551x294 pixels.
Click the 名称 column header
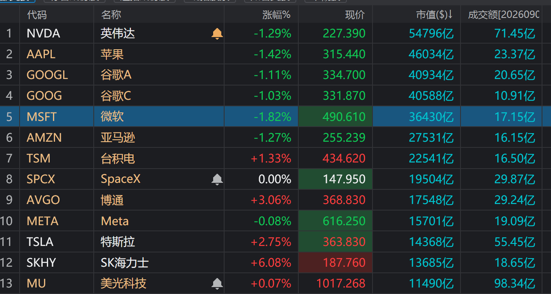point(111,15)
